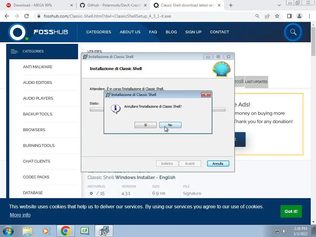
Task: Click Sì to cancel the installation
Action: click(x=146, y=125)
